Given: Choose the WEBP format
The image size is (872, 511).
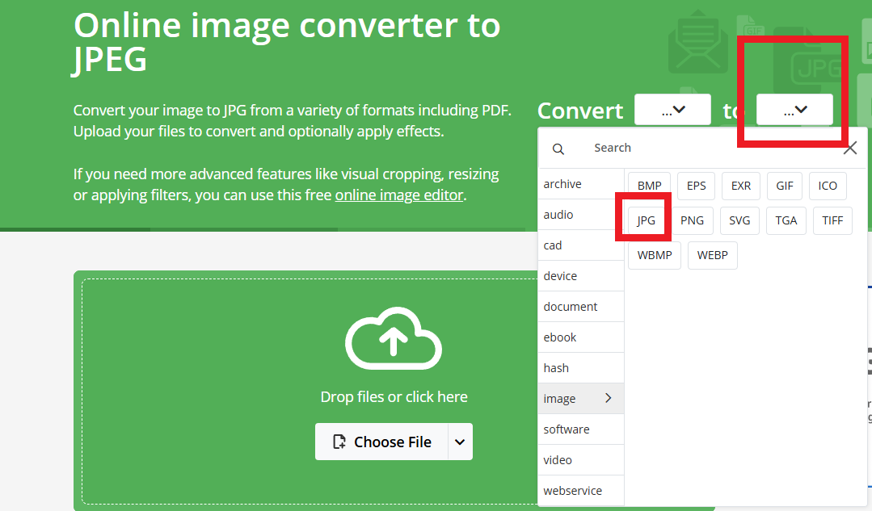Looking at the screenshot, I should tap(713, 255).
